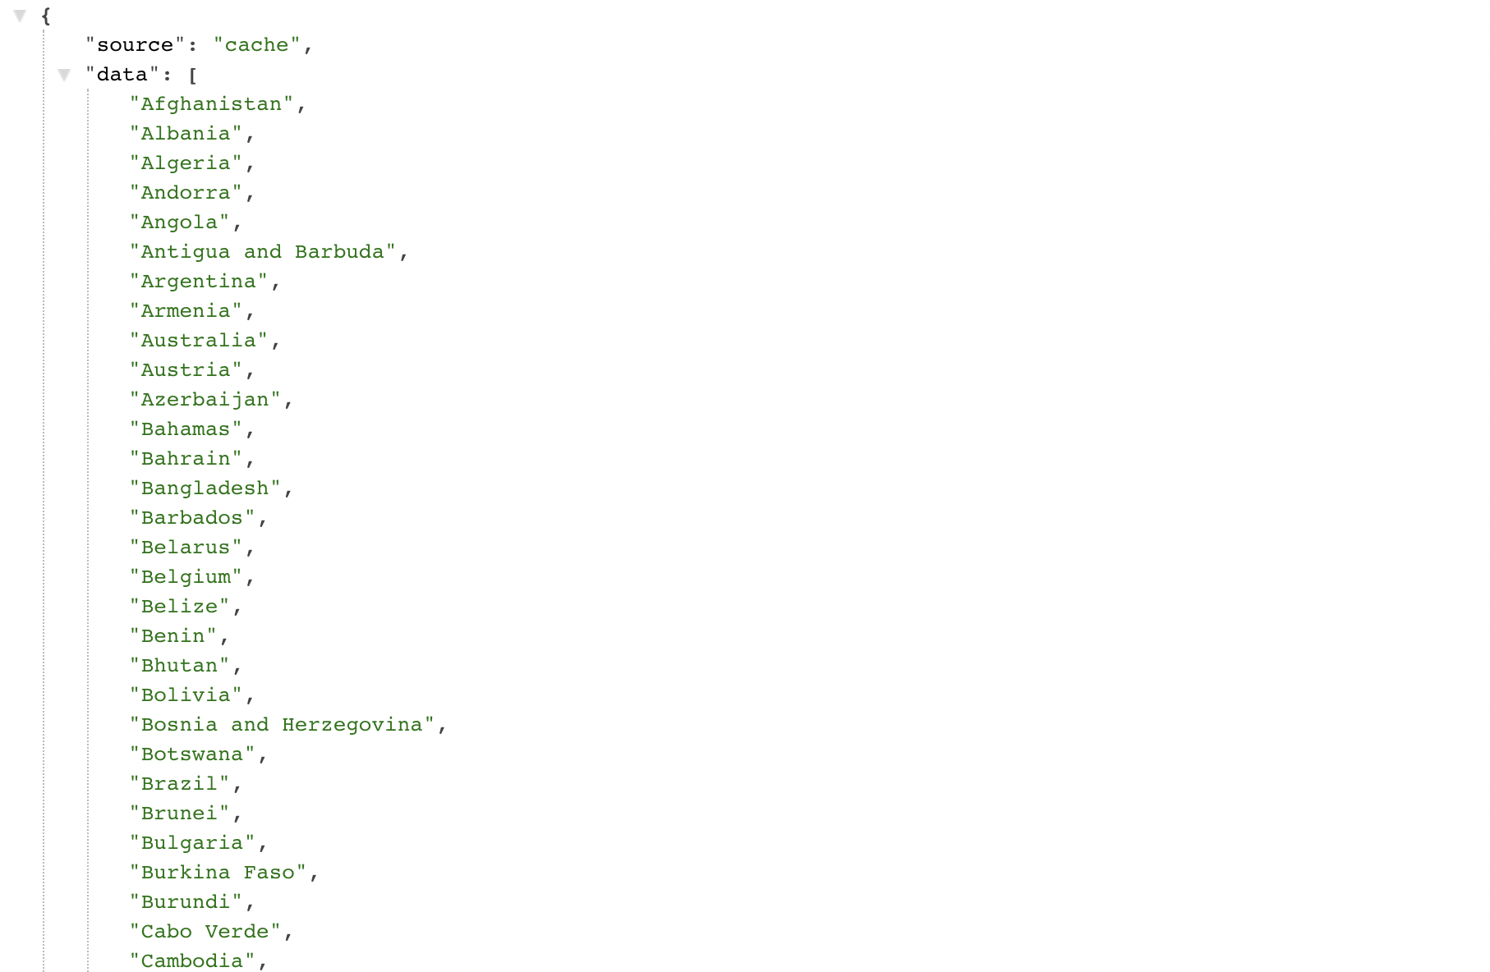Click the "Bosnia and Herzegovina" value
This screenshot has width=1490, height=972.
tap(282, 725)
